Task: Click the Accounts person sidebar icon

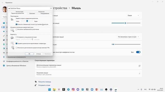Action: pyautogui.click(x=4, y=44)
